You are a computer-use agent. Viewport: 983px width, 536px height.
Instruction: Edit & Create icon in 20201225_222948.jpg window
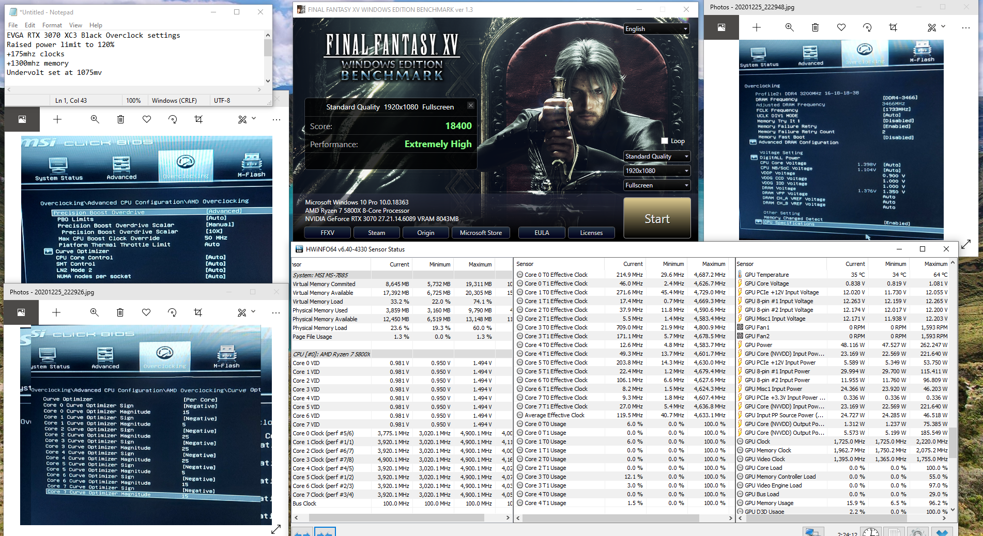[932, 27]
